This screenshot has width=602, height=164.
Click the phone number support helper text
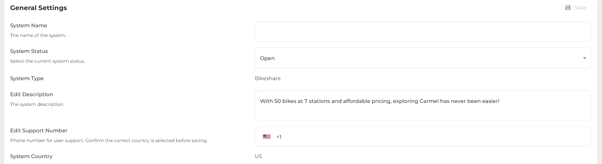tap(109, 141)
